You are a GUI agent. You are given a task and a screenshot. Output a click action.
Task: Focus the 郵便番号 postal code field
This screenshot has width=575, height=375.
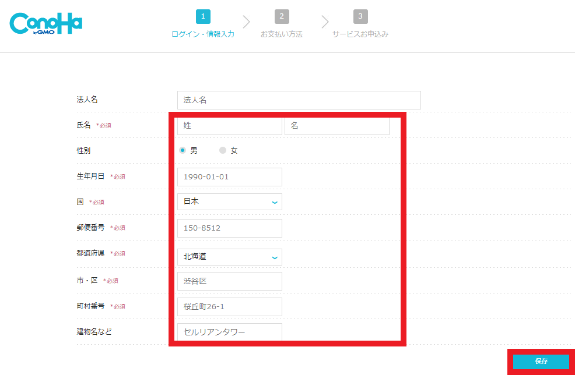(x=230, y=228)
